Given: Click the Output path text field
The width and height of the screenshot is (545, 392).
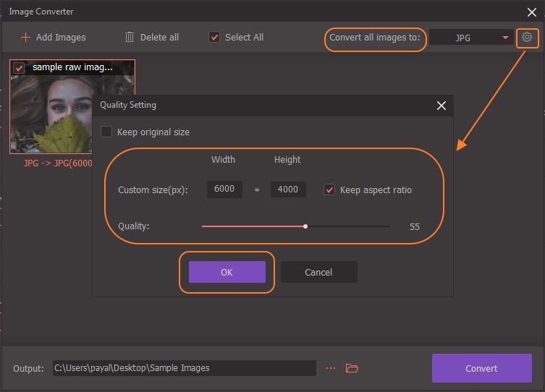Looking at the screenshot, I should click(x=184, y=368).
